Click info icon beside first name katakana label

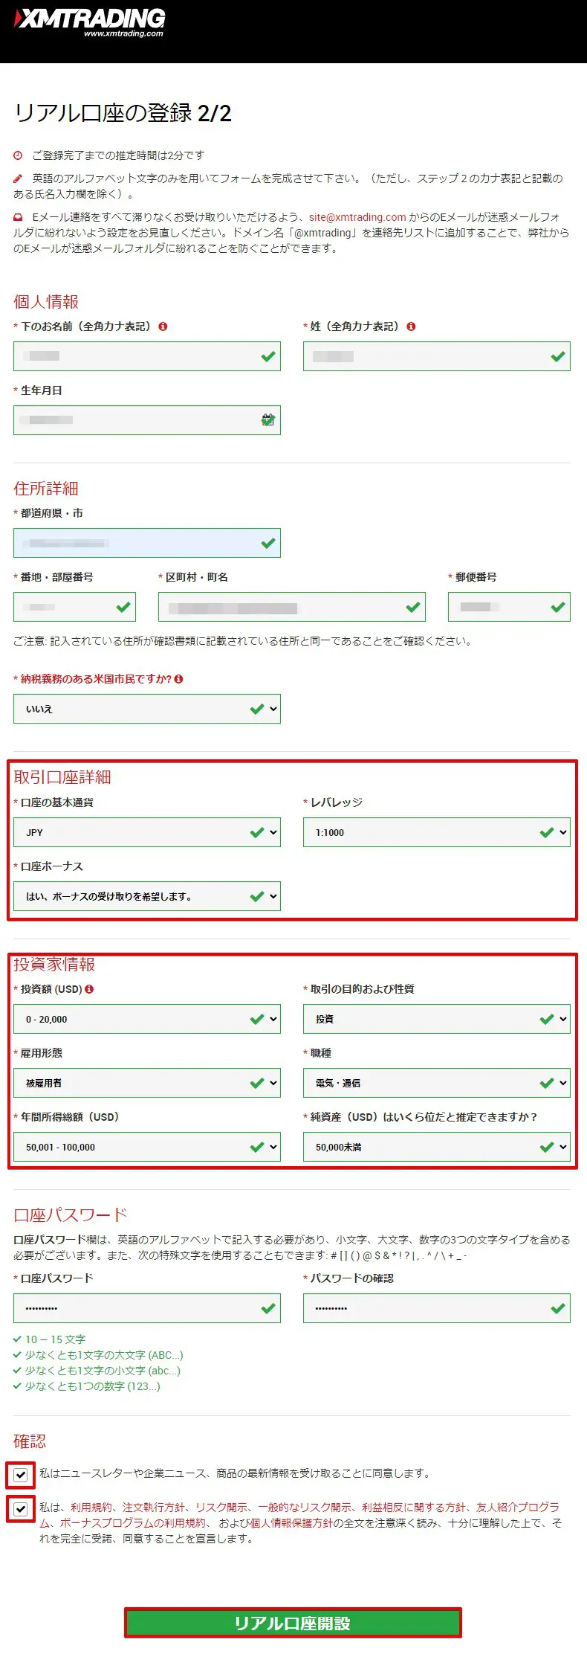pos(163,326)
